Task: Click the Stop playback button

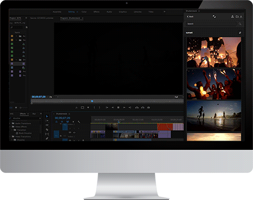Action: [x=118, y=108]
